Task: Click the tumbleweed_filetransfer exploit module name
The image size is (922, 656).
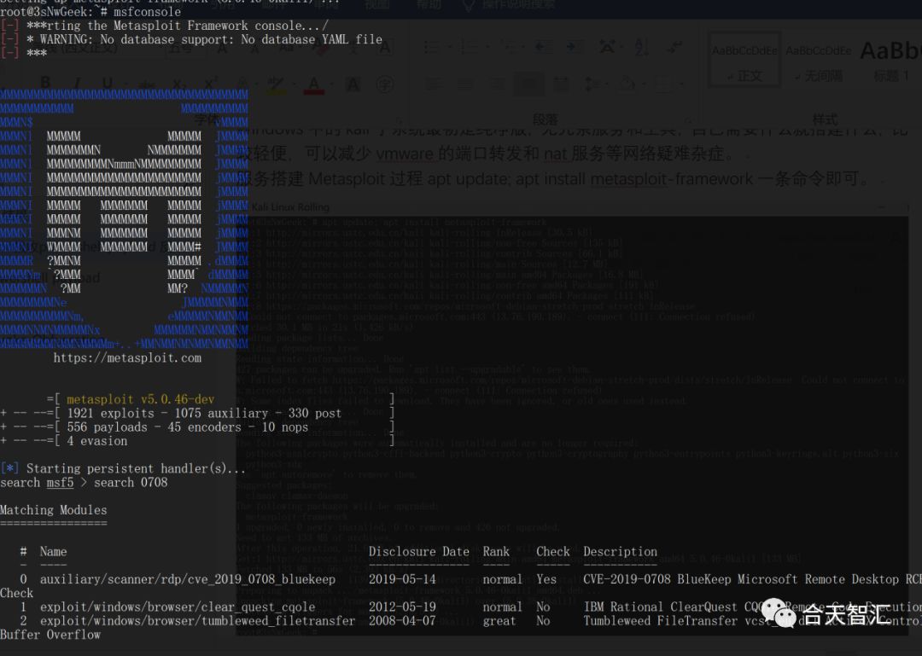Action: [x=197, y=621]
